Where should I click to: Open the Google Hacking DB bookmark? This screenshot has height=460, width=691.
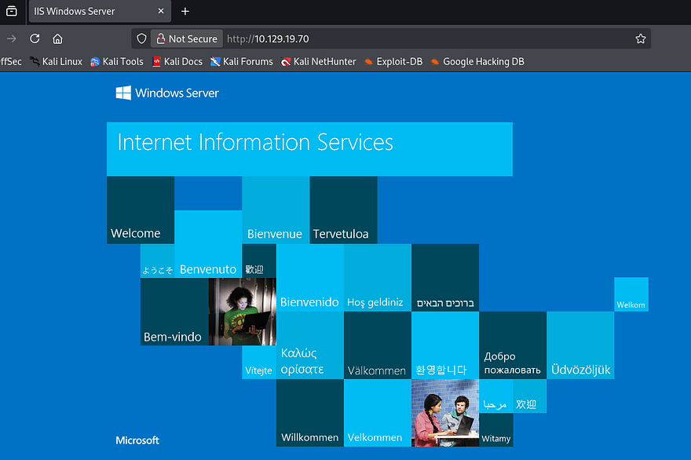(477, 61)
